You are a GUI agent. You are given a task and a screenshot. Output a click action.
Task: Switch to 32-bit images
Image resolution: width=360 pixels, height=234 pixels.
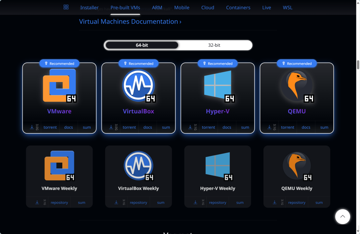pyautogui.click(x=214, y=45)
